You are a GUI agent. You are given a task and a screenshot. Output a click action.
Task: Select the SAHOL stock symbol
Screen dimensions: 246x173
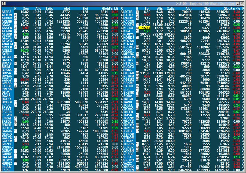(129, 86)
